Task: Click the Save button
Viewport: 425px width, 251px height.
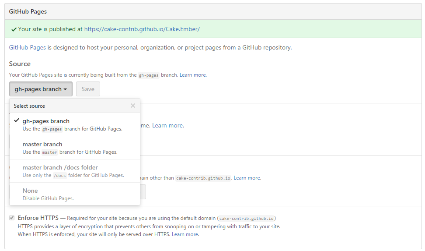Action: pos(88,89)
